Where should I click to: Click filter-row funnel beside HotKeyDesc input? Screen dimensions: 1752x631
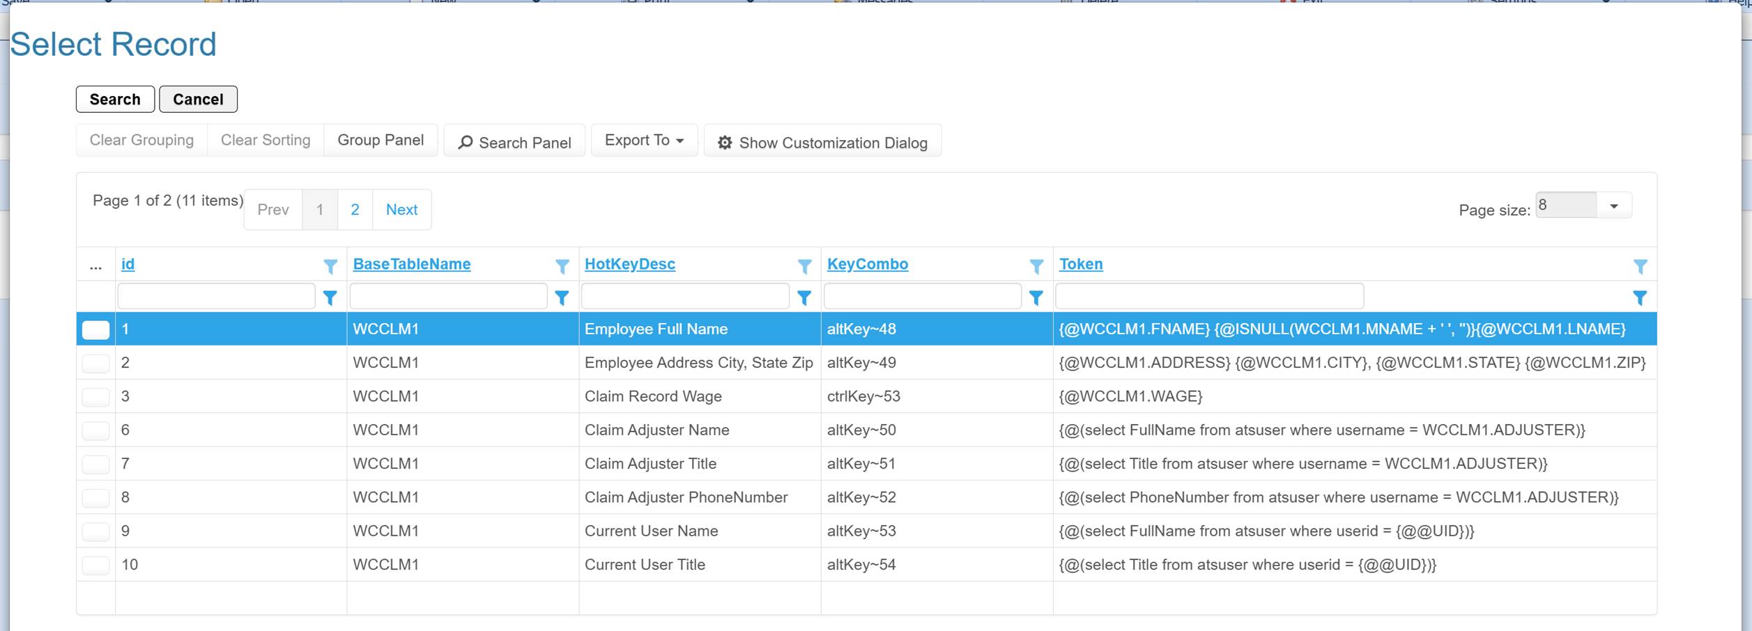point(804,298)
